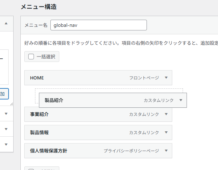Screen dimensions: 218x170
Task: Expand the HOME menu item settings arrow
Action: [x=166, y=78]
